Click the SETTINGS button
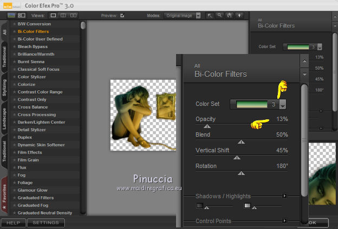The image size is (338, 229). [45, 223]
